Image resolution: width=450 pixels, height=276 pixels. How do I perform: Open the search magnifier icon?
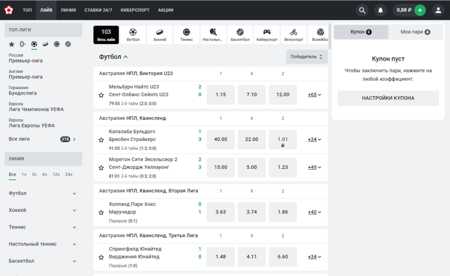coord(362,11)
